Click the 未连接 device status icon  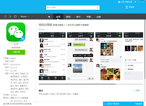pyautogui.click(x=127, y=7)
